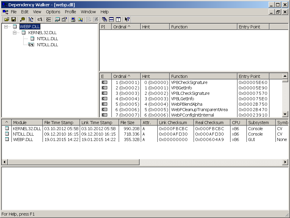Click the module list horizontal scrollbar thumb

pyautogui.click(x=74, y=162)
